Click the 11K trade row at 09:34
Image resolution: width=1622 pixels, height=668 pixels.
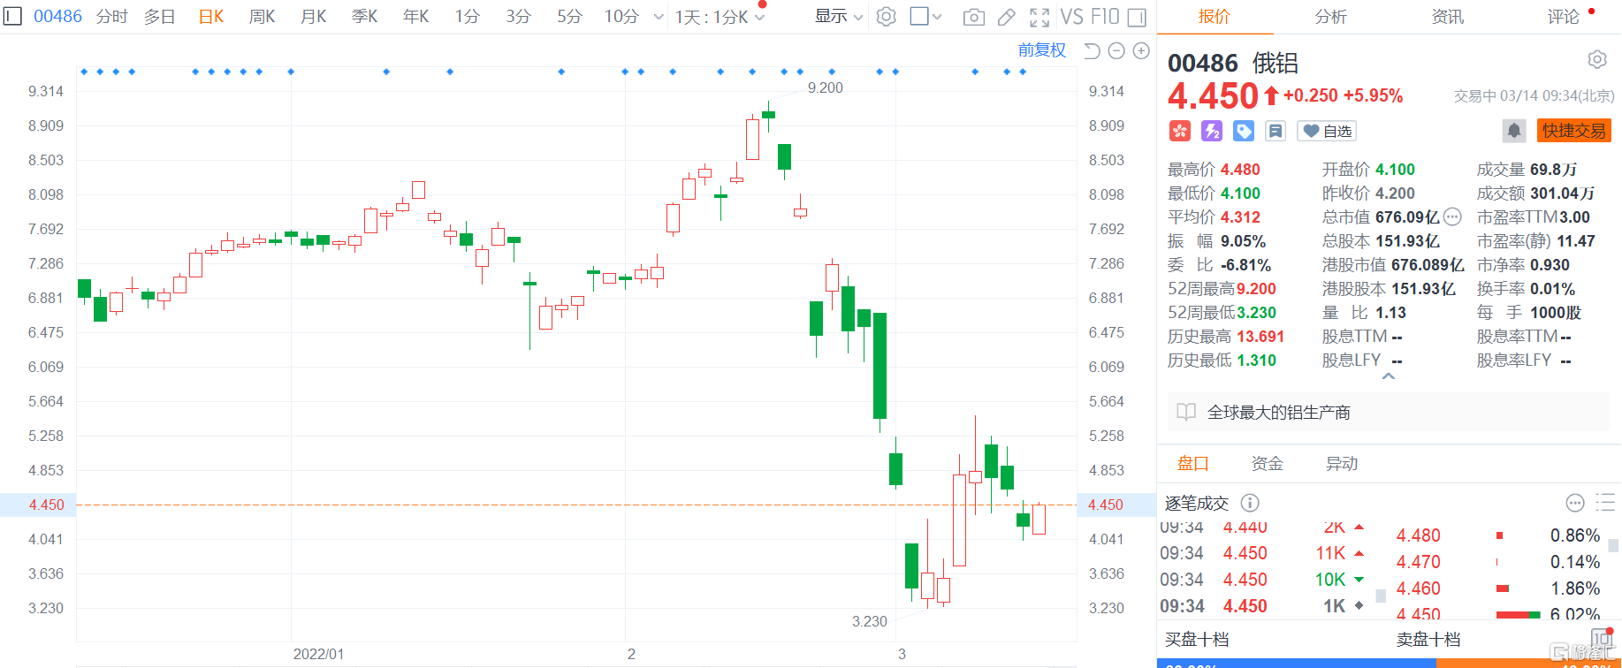pyautogui.click(x=1263, y=553)
